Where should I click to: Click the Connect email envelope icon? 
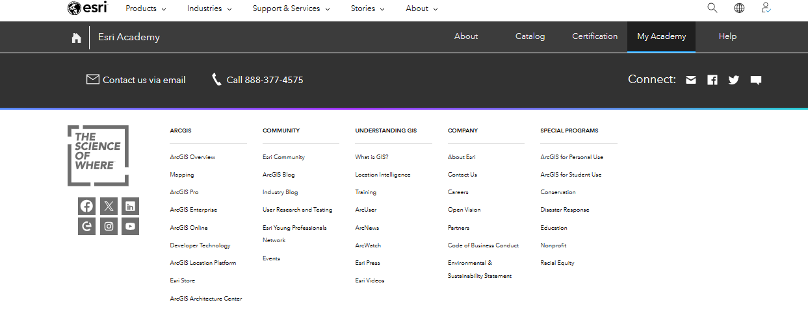691,80
